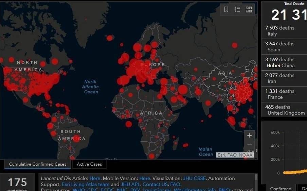Open the Lancet article 'Here' link

95,178
